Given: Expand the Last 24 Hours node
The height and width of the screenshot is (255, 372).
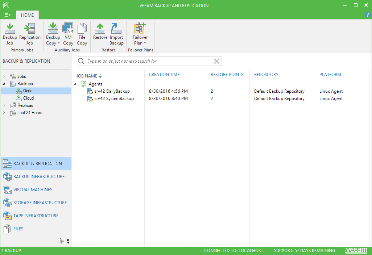Looking at the screenshot, I should [4, 113].
